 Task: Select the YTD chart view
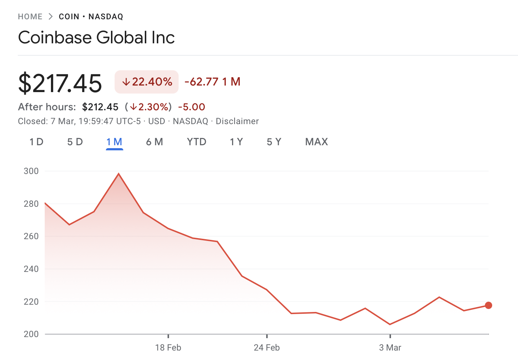tap(196, 142)
